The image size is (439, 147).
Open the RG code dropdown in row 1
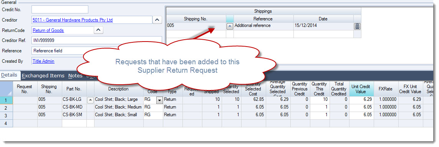tap(159, 100)
